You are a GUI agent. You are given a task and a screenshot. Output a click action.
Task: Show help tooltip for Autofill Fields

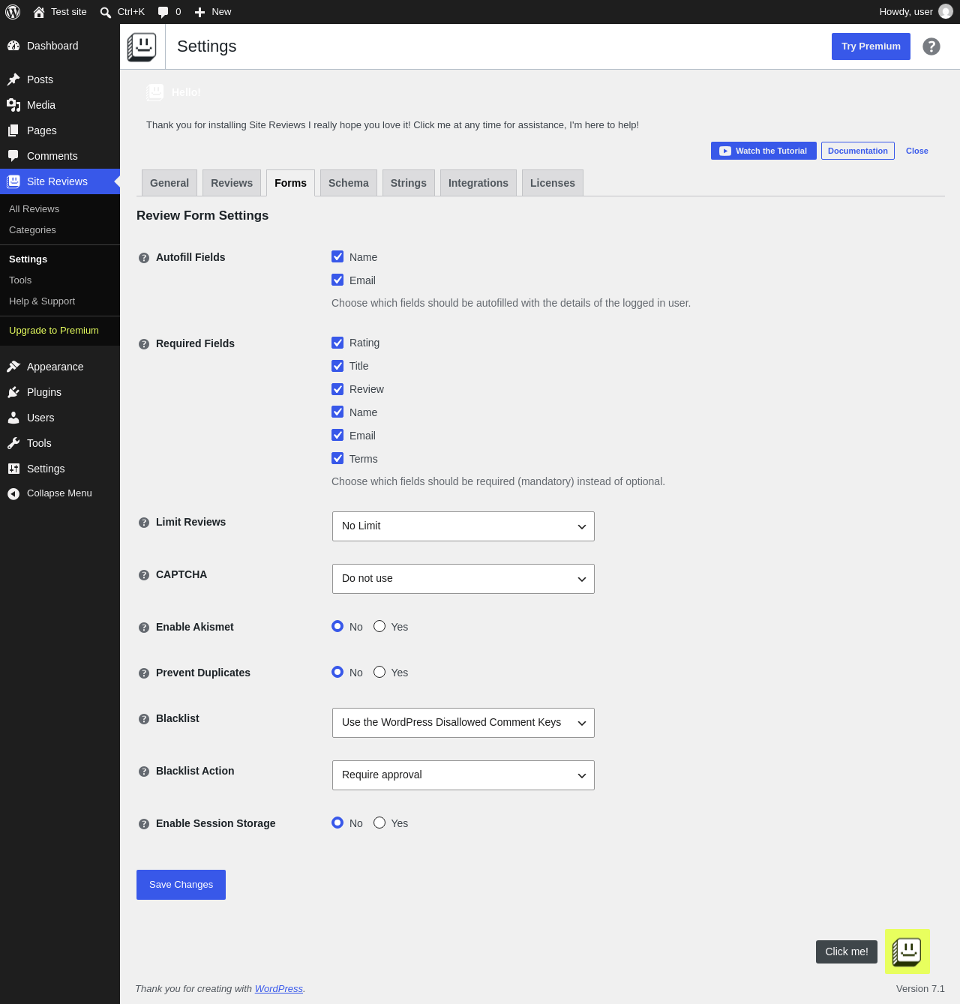point(144,258)
